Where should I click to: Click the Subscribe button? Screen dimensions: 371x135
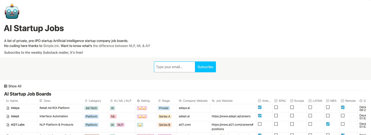click(x=205, y=67)
